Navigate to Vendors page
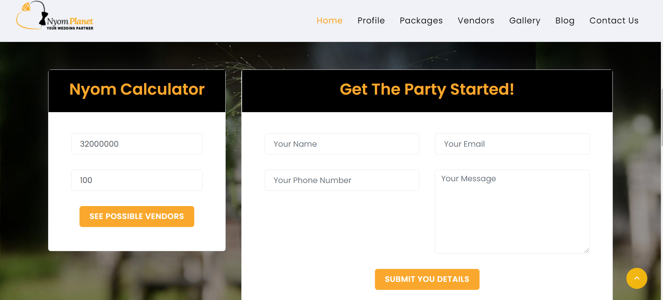The image size is (663, 300). click(x=476, y=21)
